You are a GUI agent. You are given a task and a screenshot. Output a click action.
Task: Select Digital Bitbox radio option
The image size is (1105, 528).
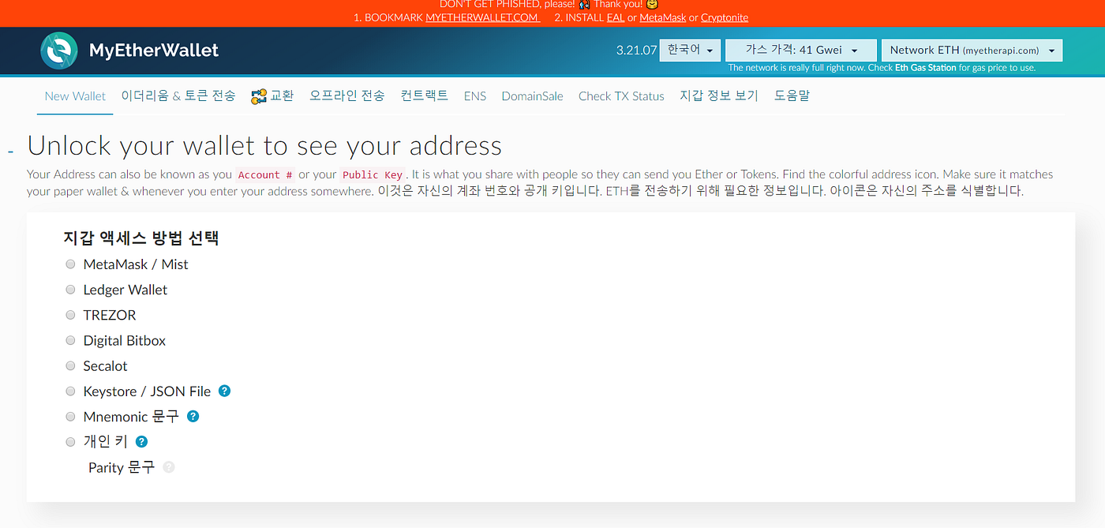tap(70, 340)
